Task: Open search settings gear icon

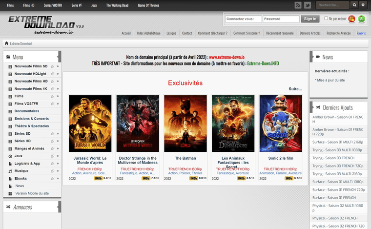Action: pos(363,5)
